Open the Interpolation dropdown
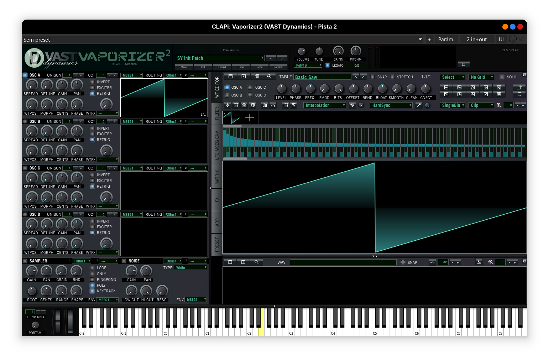Screen dimensions: 549x360 point(324,105)
